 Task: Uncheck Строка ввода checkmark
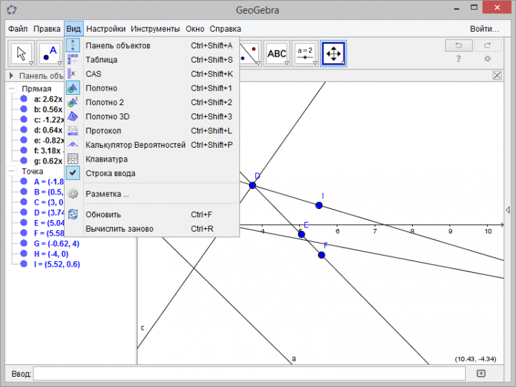click(x=73, y=173)
